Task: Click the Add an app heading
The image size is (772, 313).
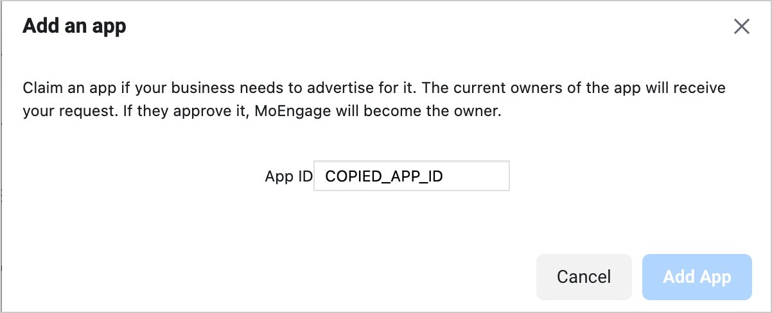Action: 75,26
